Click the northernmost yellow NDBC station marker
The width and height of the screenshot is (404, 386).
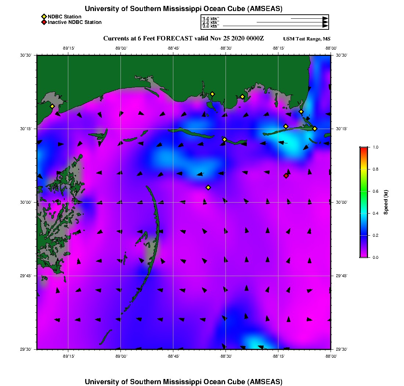pyautogui.click(x=212, y=94)
